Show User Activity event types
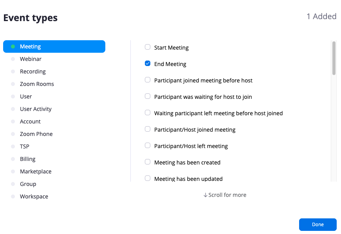The image size is (341, 234). click(36, 109)
